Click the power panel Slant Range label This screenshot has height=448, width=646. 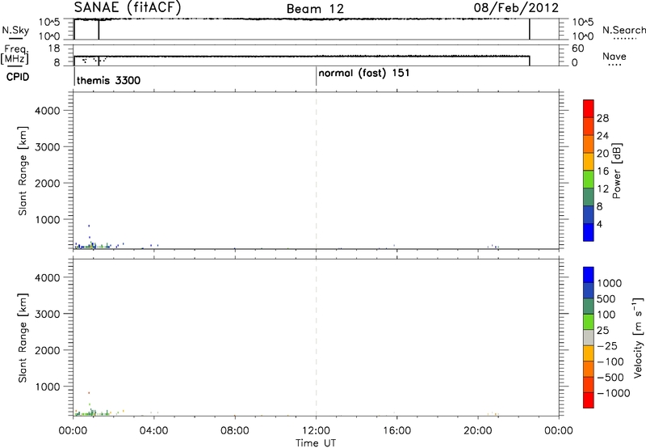(23, 171)
